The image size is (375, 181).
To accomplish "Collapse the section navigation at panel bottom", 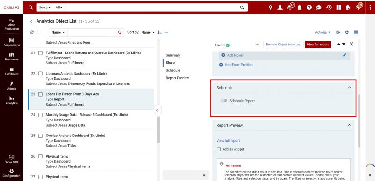I will point(204,175).
